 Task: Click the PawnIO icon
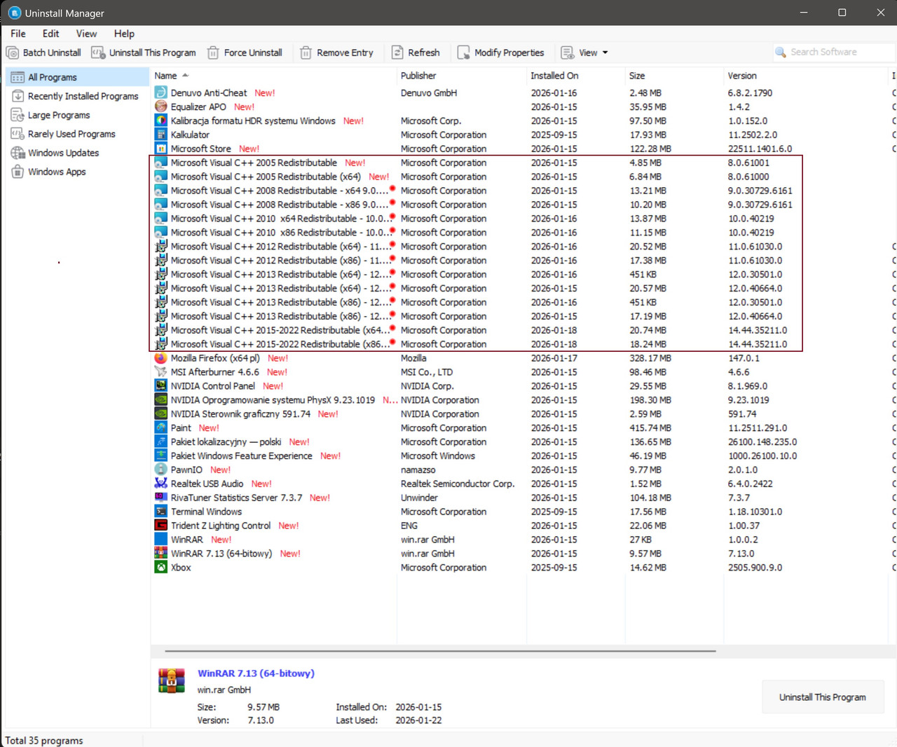[160, 470]
